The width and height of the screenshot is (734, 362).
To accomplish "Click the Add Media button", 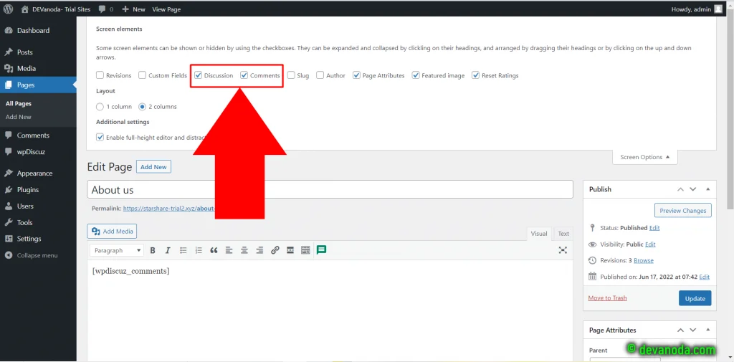I will point(112,231).
